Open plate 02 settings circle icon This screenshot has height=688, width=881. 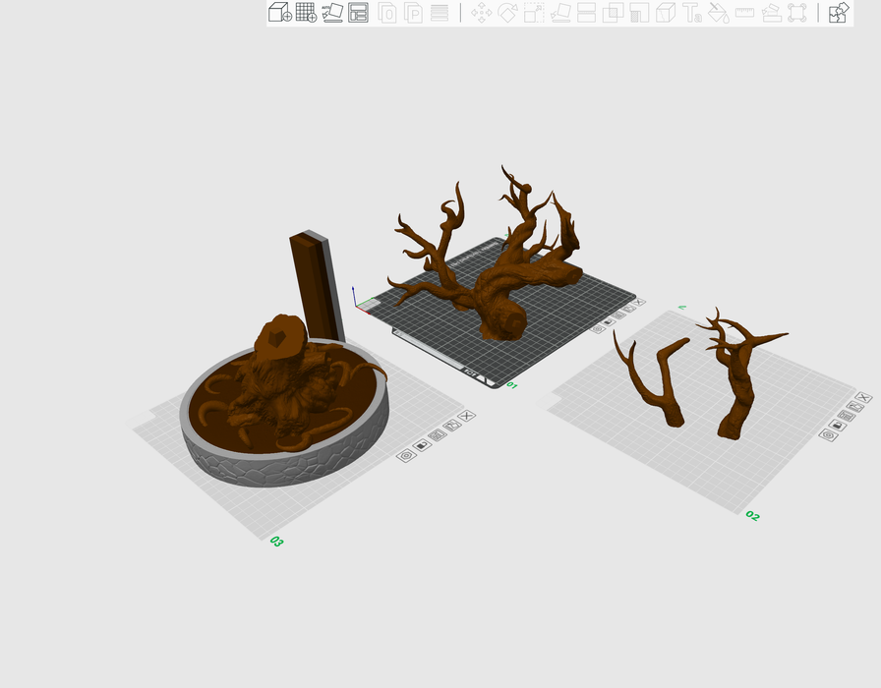(x=828, y=434)
